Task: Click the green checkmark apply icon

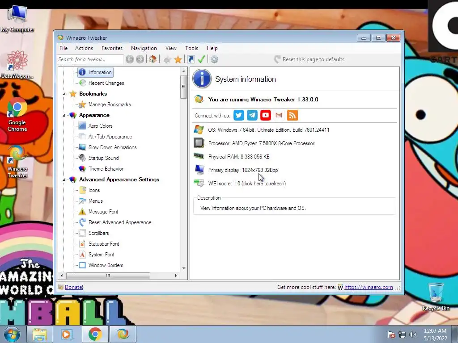Action: pos(202,59)
